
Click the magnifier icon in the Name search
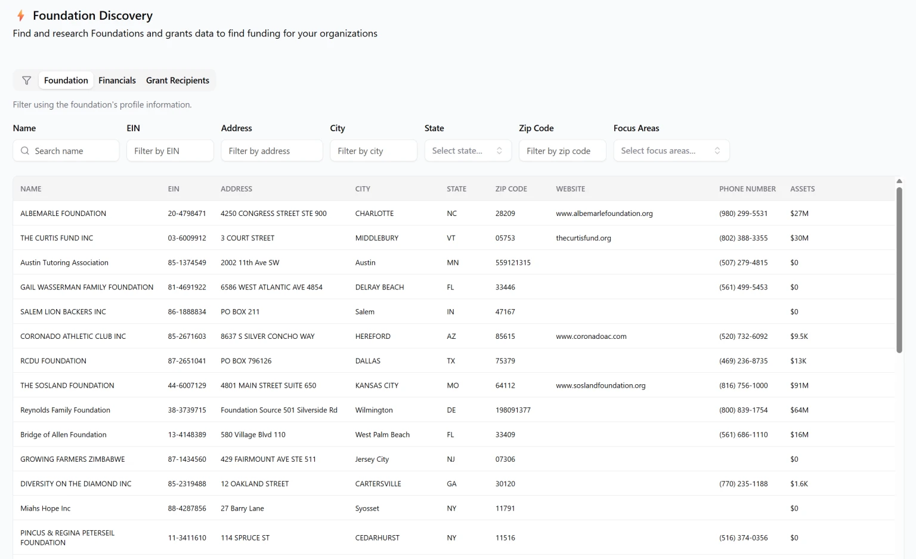[25, 151]
